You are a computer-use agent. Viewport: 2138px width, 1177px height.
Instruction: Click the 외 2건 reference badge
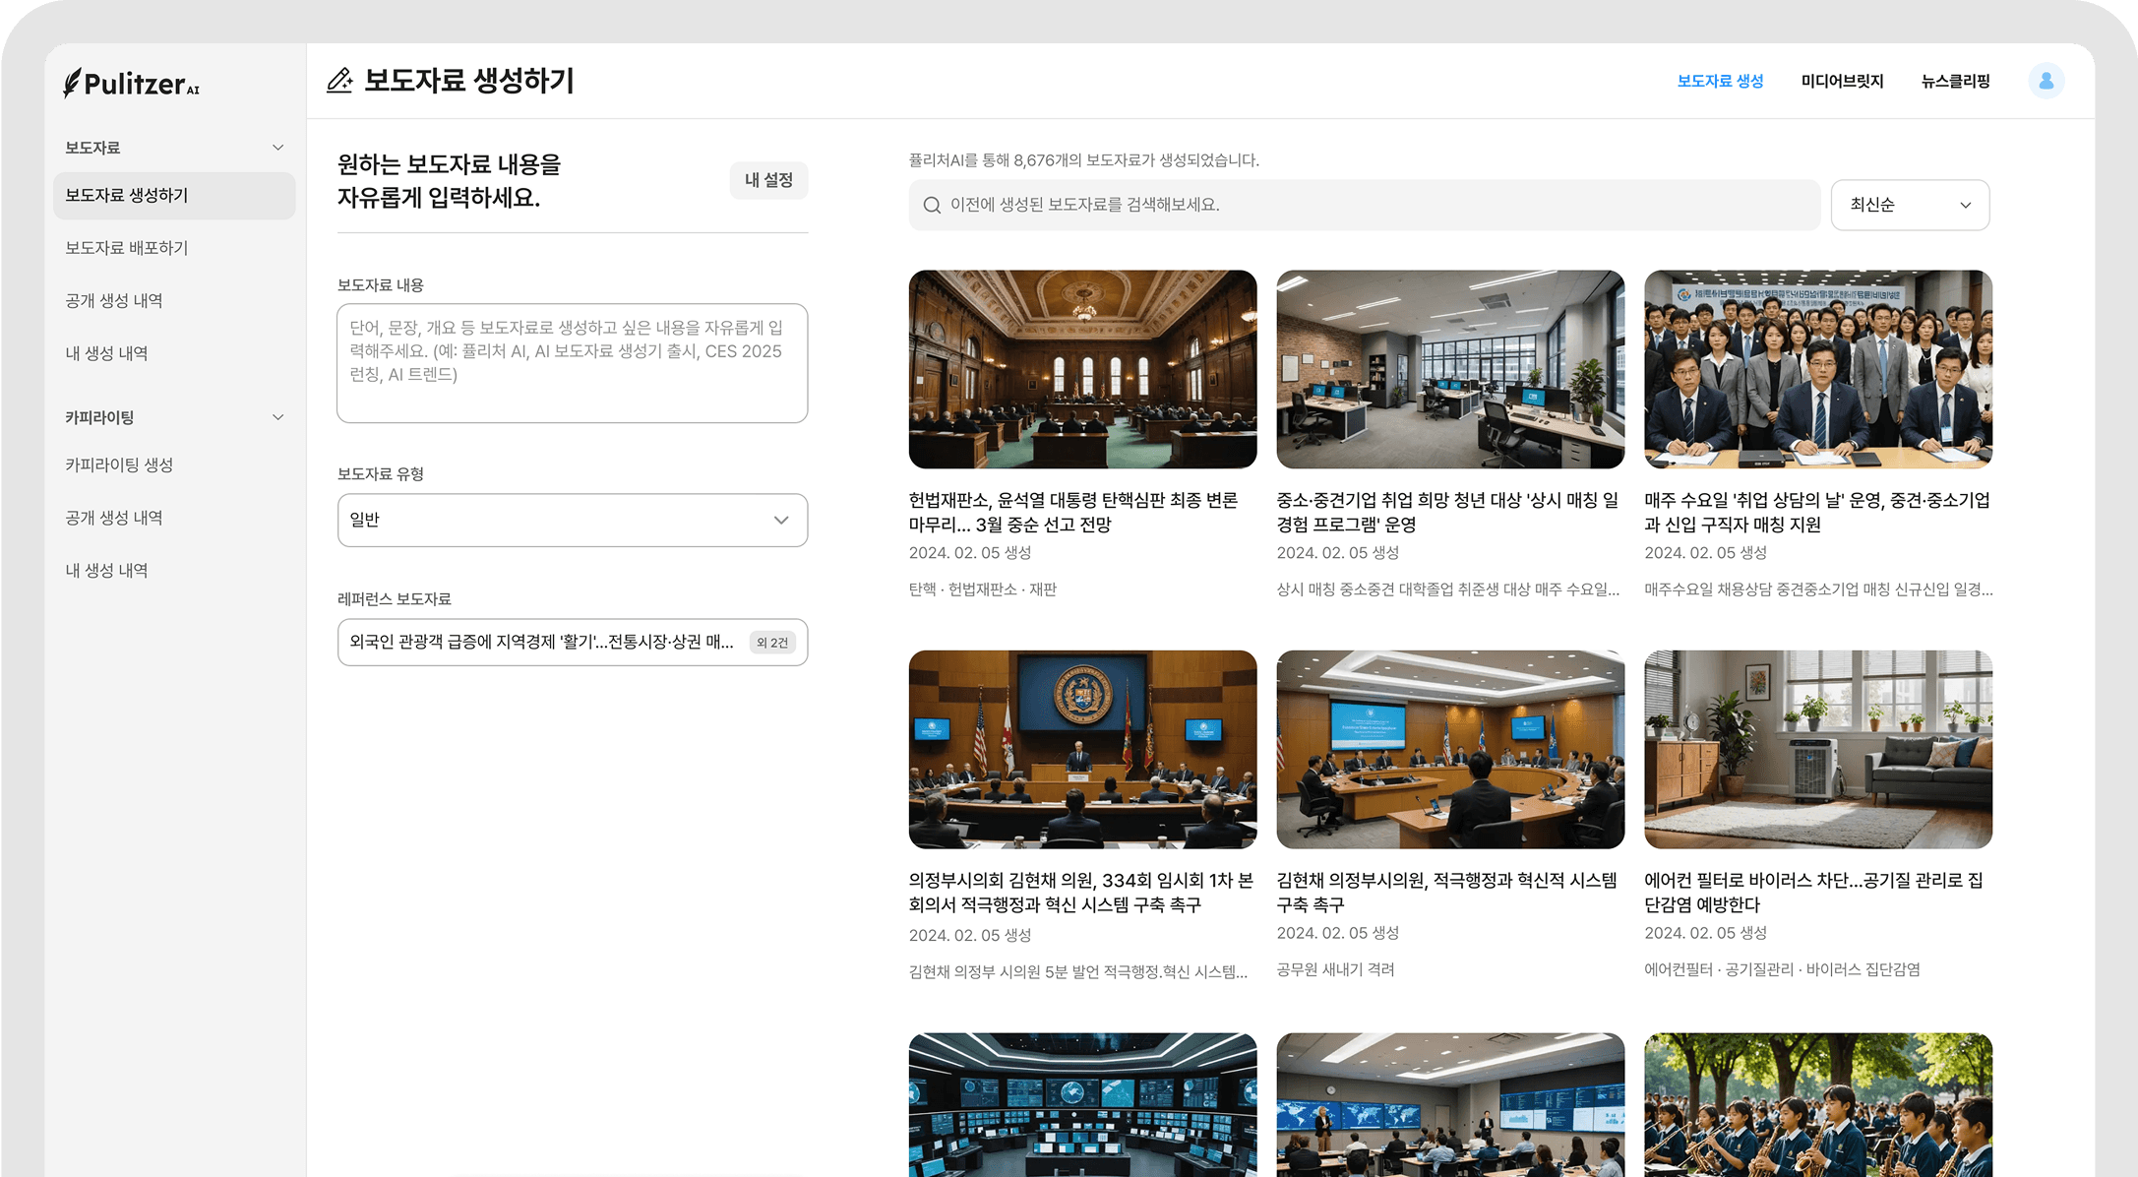[x=772, y=643]
